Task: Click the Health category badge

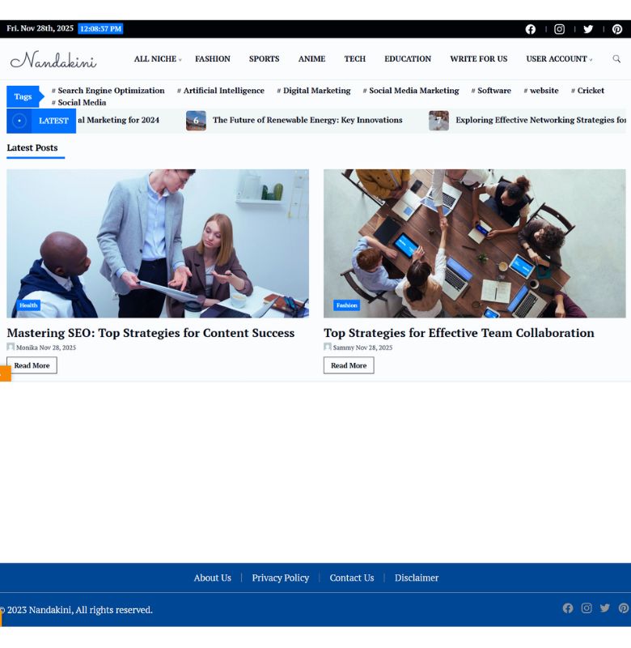Action: [28, 305]
